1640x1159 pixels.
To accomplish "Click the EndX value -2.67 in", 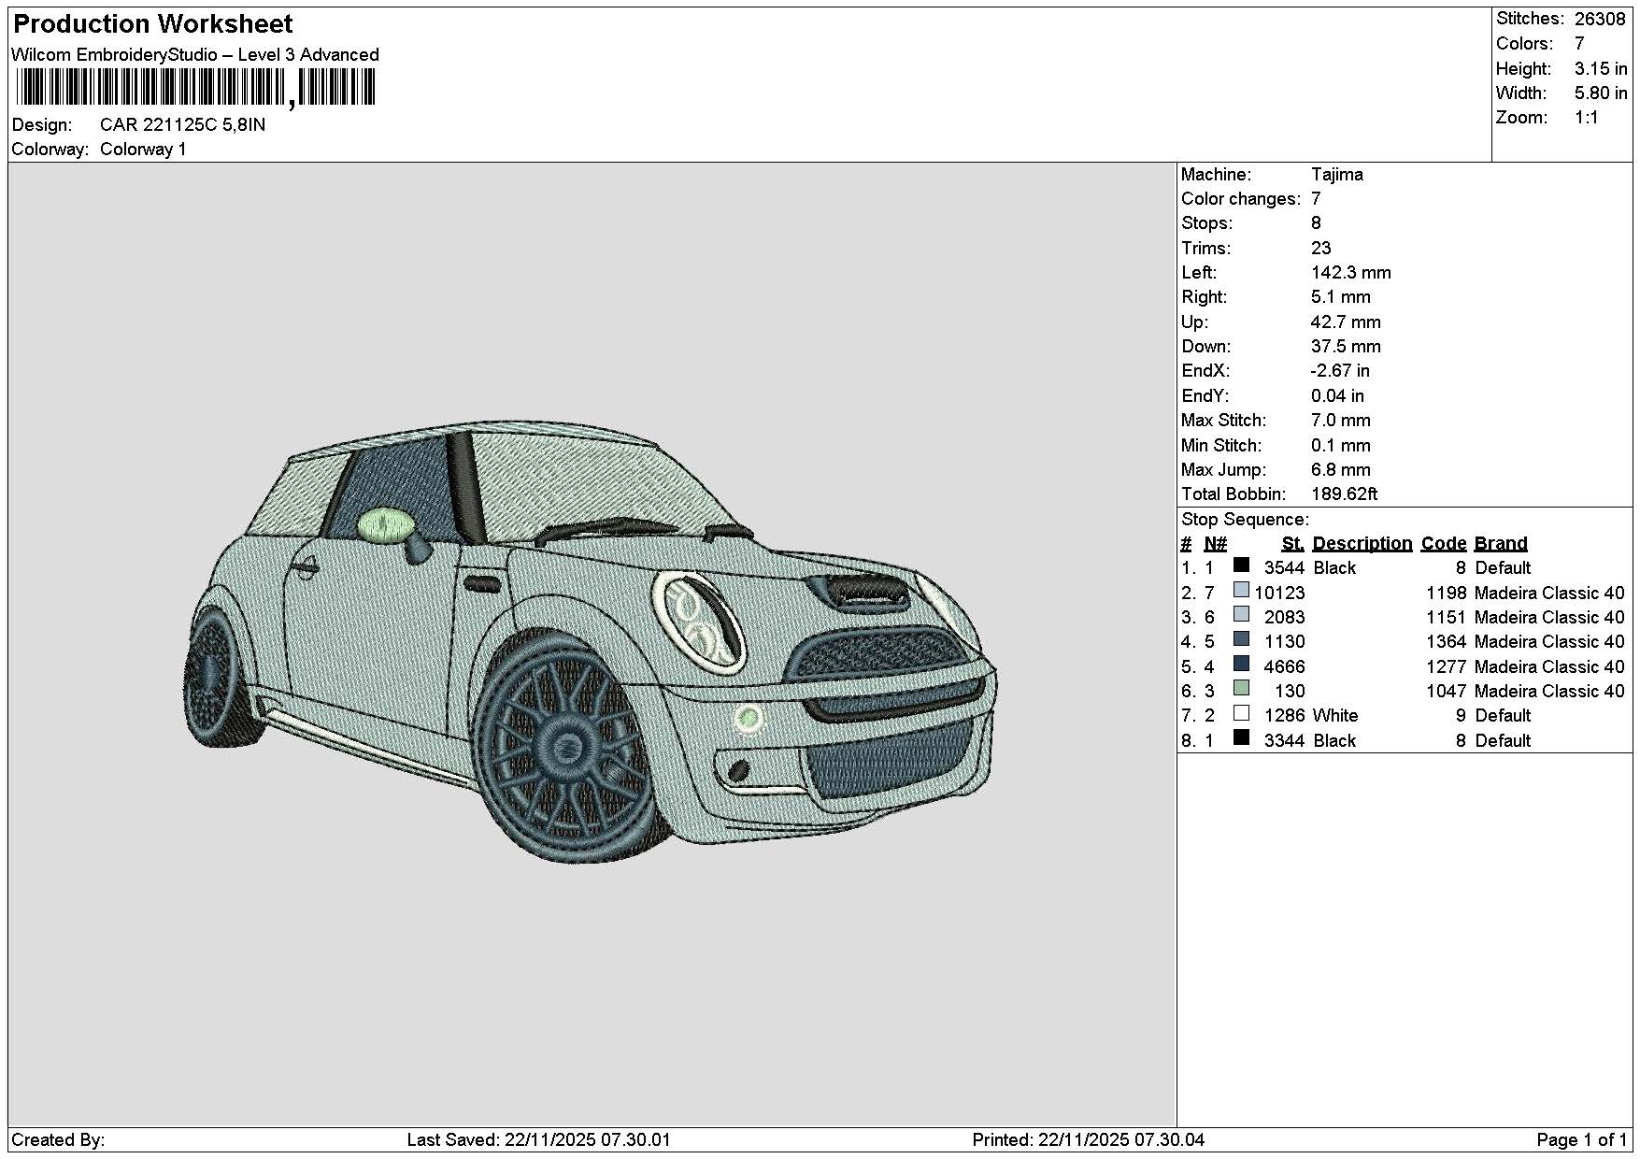I will tap(1340, 371).
